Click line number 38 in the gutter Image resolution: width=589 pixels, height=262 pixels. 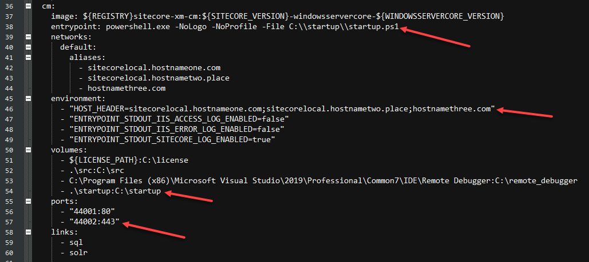[x=9, y=27]
